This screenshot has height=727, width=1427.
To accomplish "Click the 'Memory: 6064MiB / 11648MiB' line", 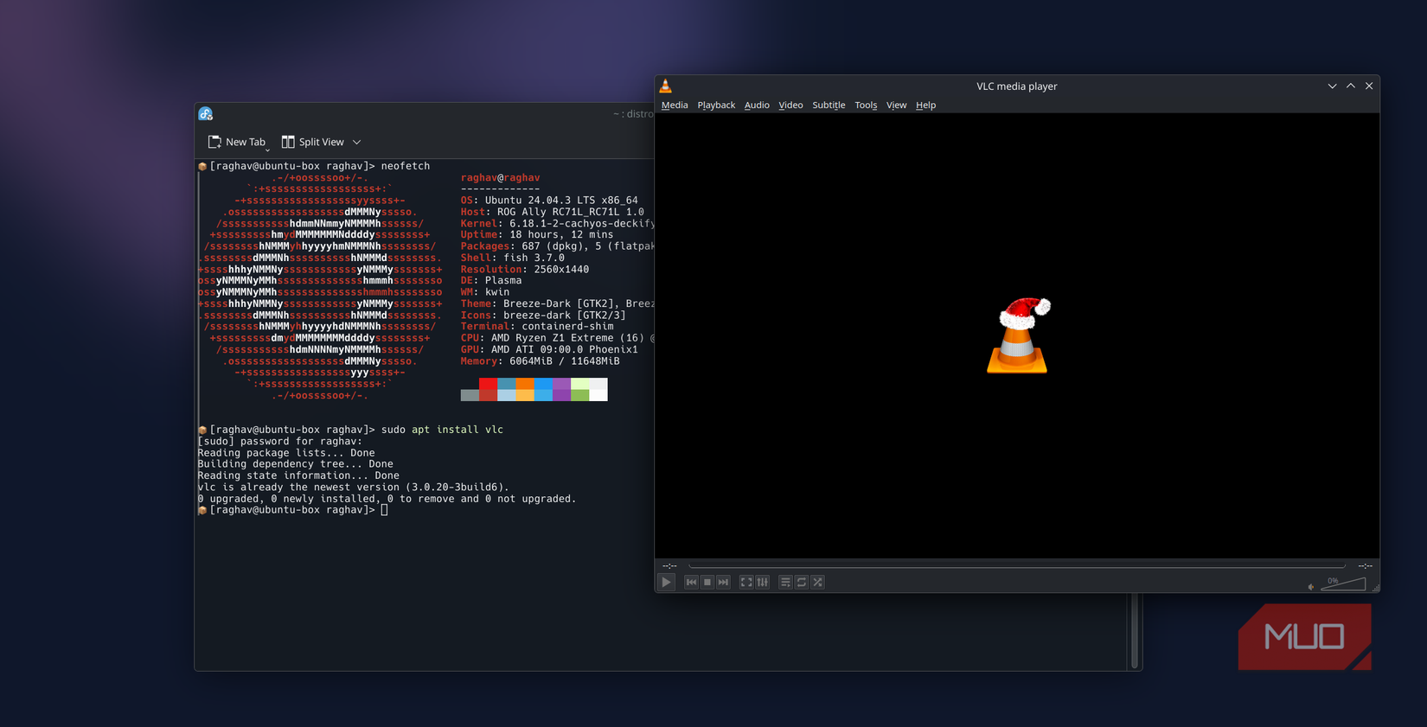I will [x=540, y=361].
